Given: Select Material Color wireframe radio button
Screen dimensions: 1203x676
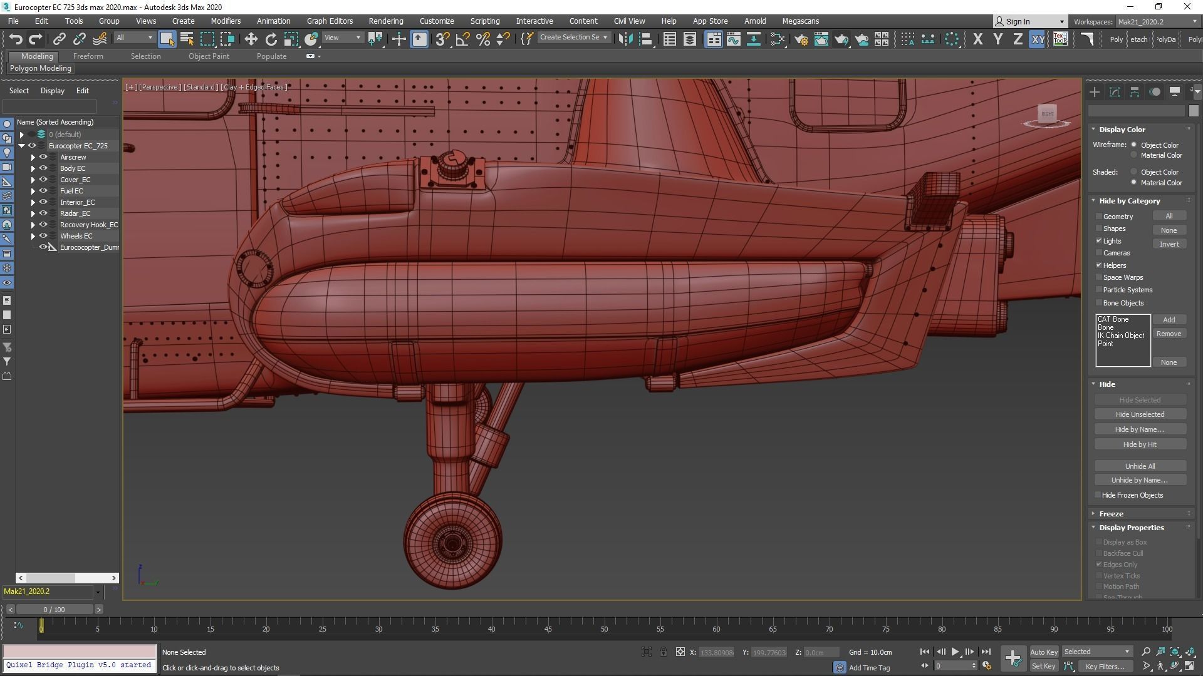Looking at the screenshot, I should (x=1134, y=155).
